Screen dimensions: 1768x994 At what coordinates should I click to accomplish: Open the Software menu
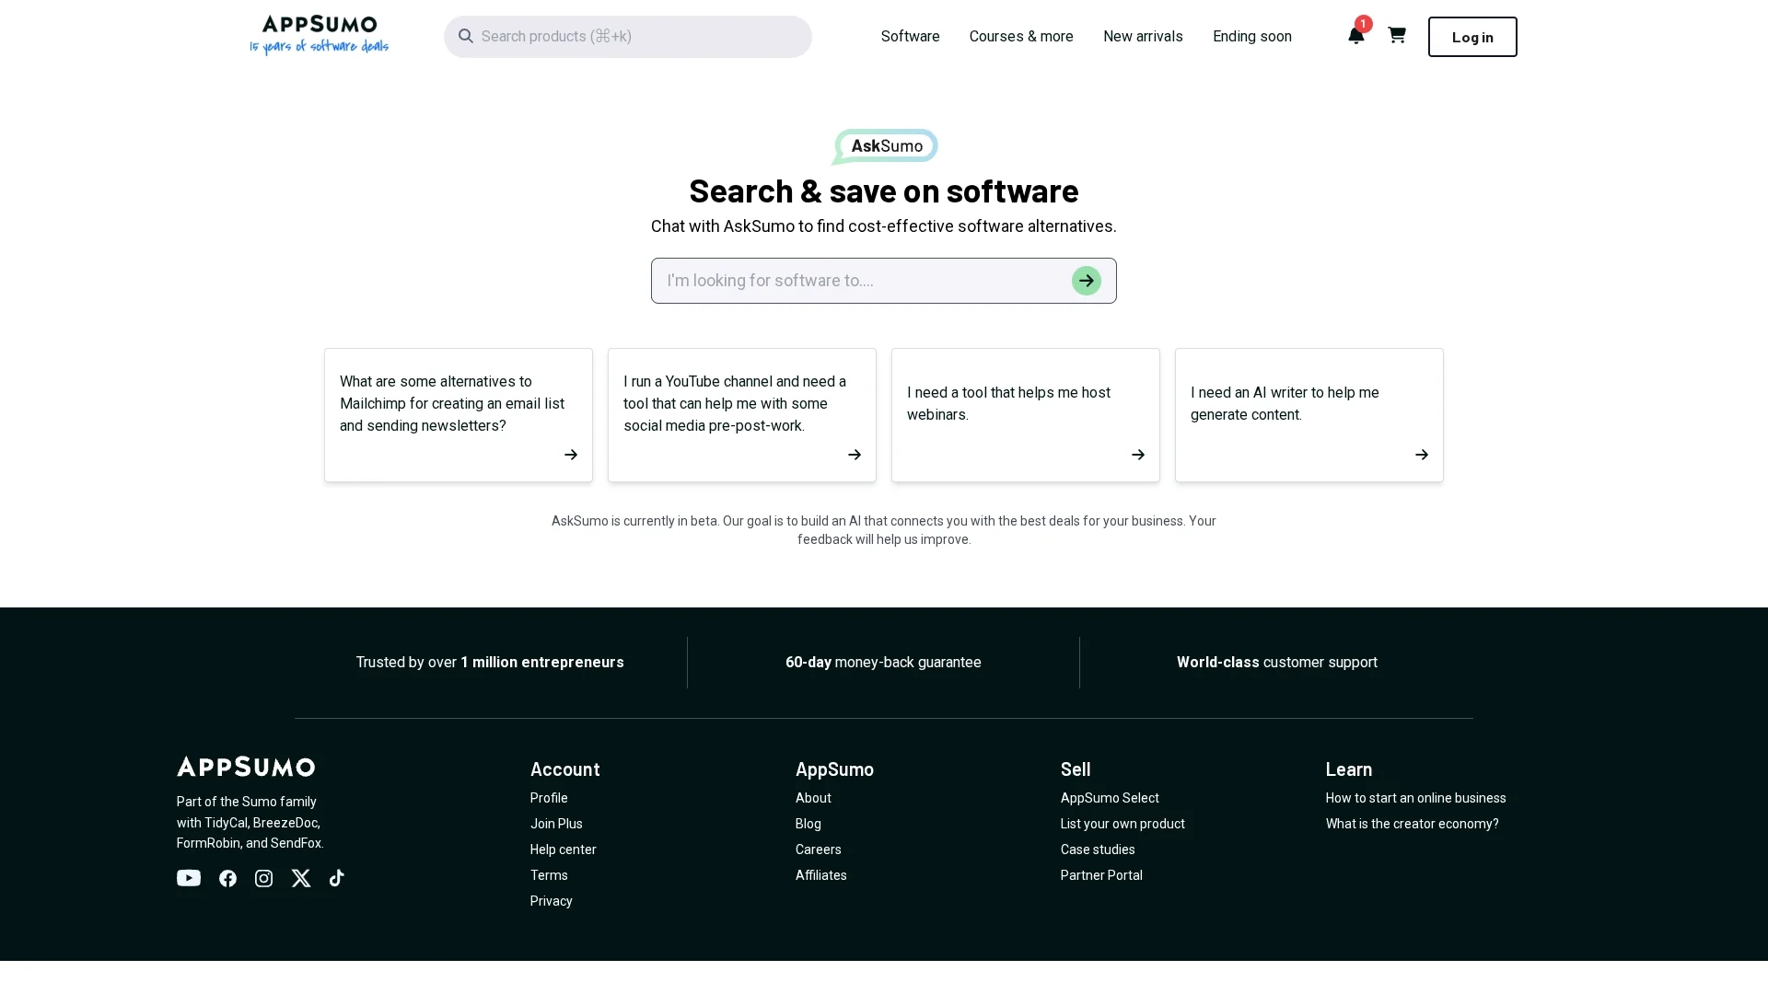[x=910, y=36]
